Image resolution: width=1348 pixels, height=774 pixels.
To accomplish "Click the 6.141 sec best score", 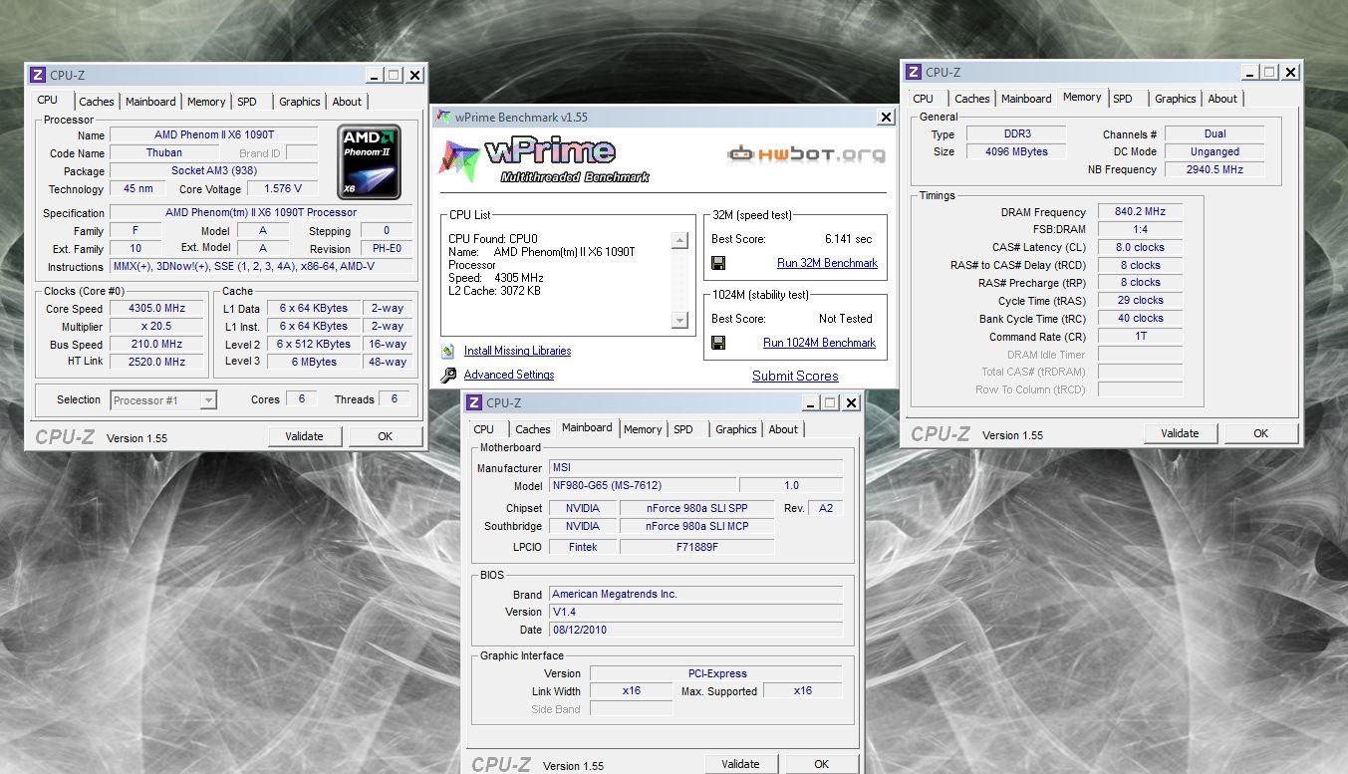I will pyautogui.click(x=848, y=239).
